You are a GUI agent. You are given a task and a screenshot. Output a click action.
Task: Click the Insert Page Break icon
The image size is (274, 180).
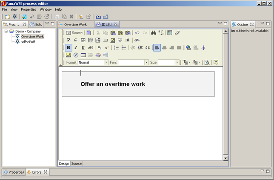(x=106, y=55)
